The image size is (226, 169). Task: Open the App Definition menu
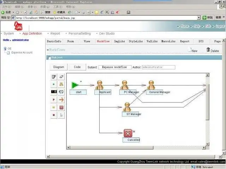32,33
